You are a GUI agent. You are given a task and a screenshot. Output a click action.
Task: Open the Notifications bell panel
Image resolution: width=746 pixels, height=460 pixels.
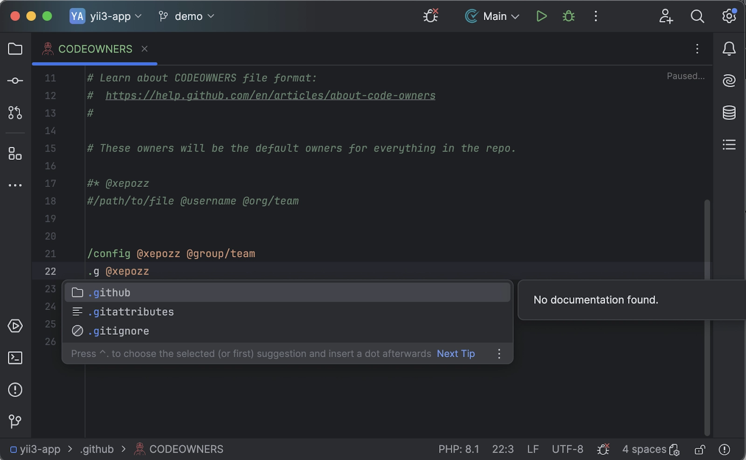[729, 48]
